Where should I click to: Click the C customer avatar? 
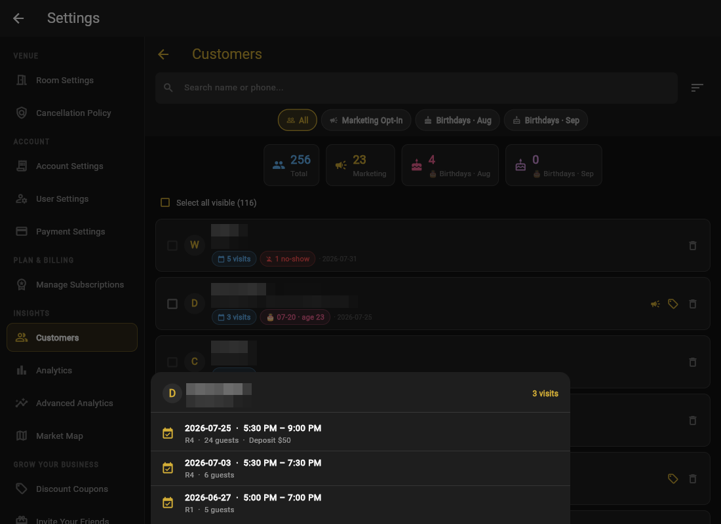click(195, 362)
